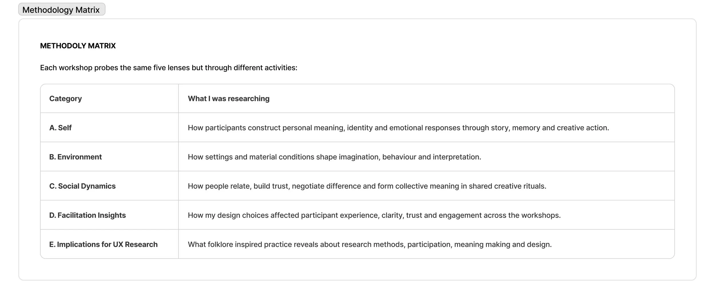Click the Social Dynamics description about trust

[367, 186]
